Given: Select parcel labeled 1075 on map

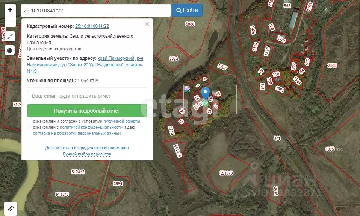Looking at the screenshot, I should (x=330, y=149).
